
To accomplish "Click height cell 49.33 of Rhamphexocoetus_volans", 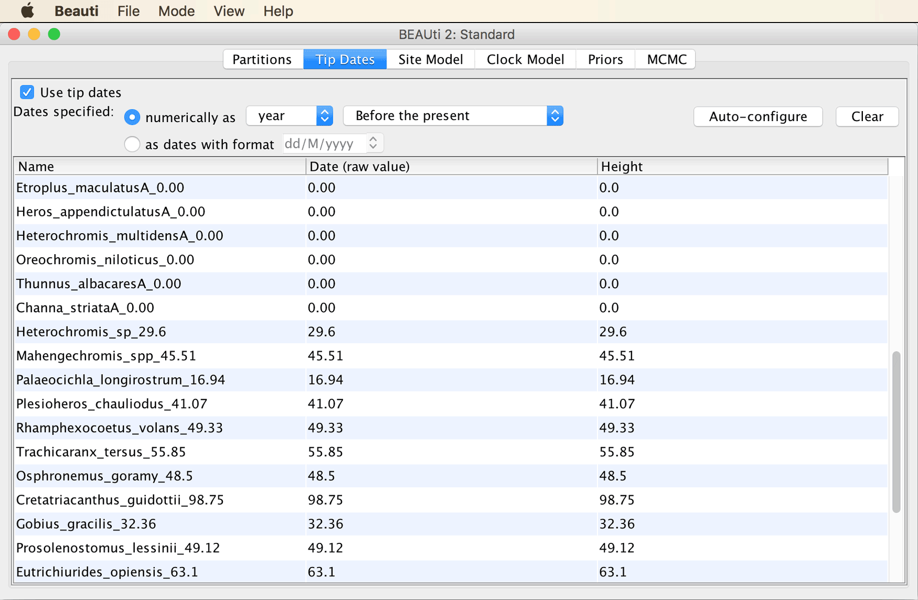I will [742, 428].
